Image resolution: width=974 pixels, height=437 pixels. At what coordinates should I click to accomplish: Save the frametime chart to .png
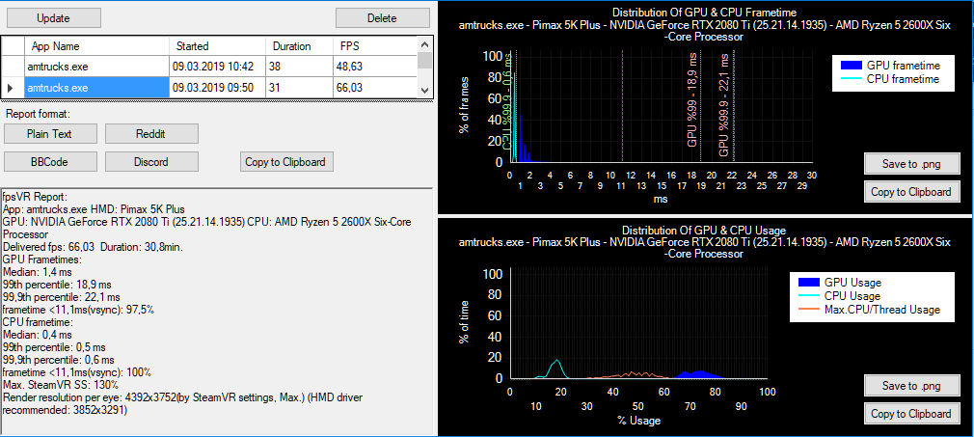tap(912, 164)
